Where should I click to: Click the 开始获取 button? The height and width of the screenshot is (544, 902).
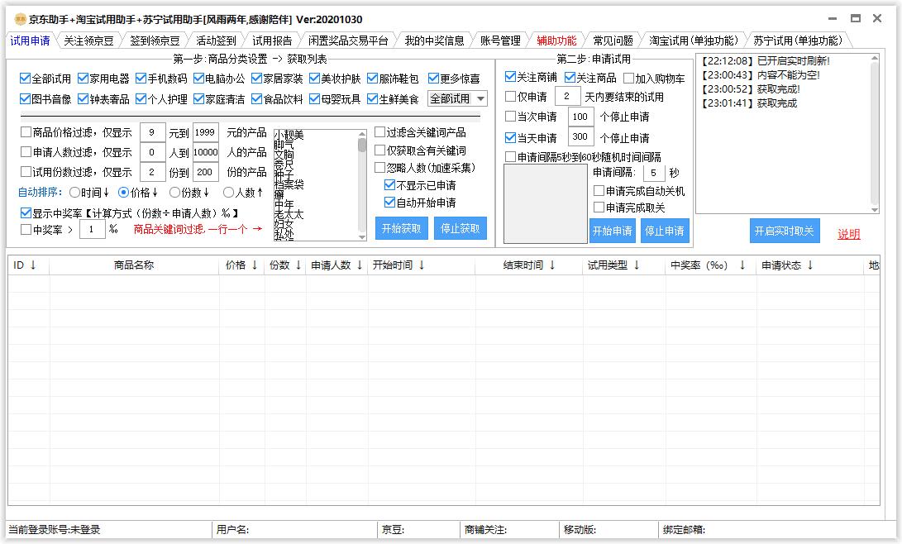[x=402, y=228]
